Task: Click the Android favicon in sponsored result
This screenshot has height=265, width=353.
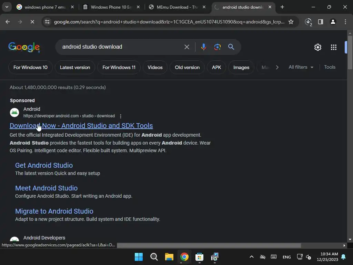Action: 14,112
